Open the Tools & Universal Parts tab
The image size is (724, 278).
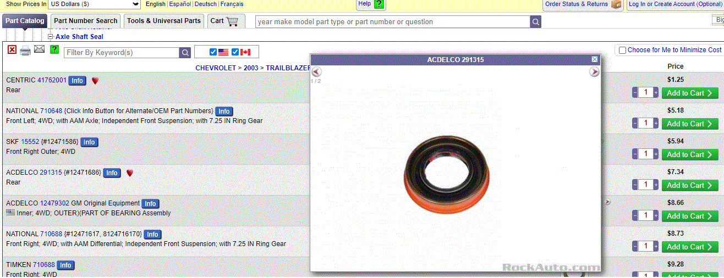click(x=164, y=21)
